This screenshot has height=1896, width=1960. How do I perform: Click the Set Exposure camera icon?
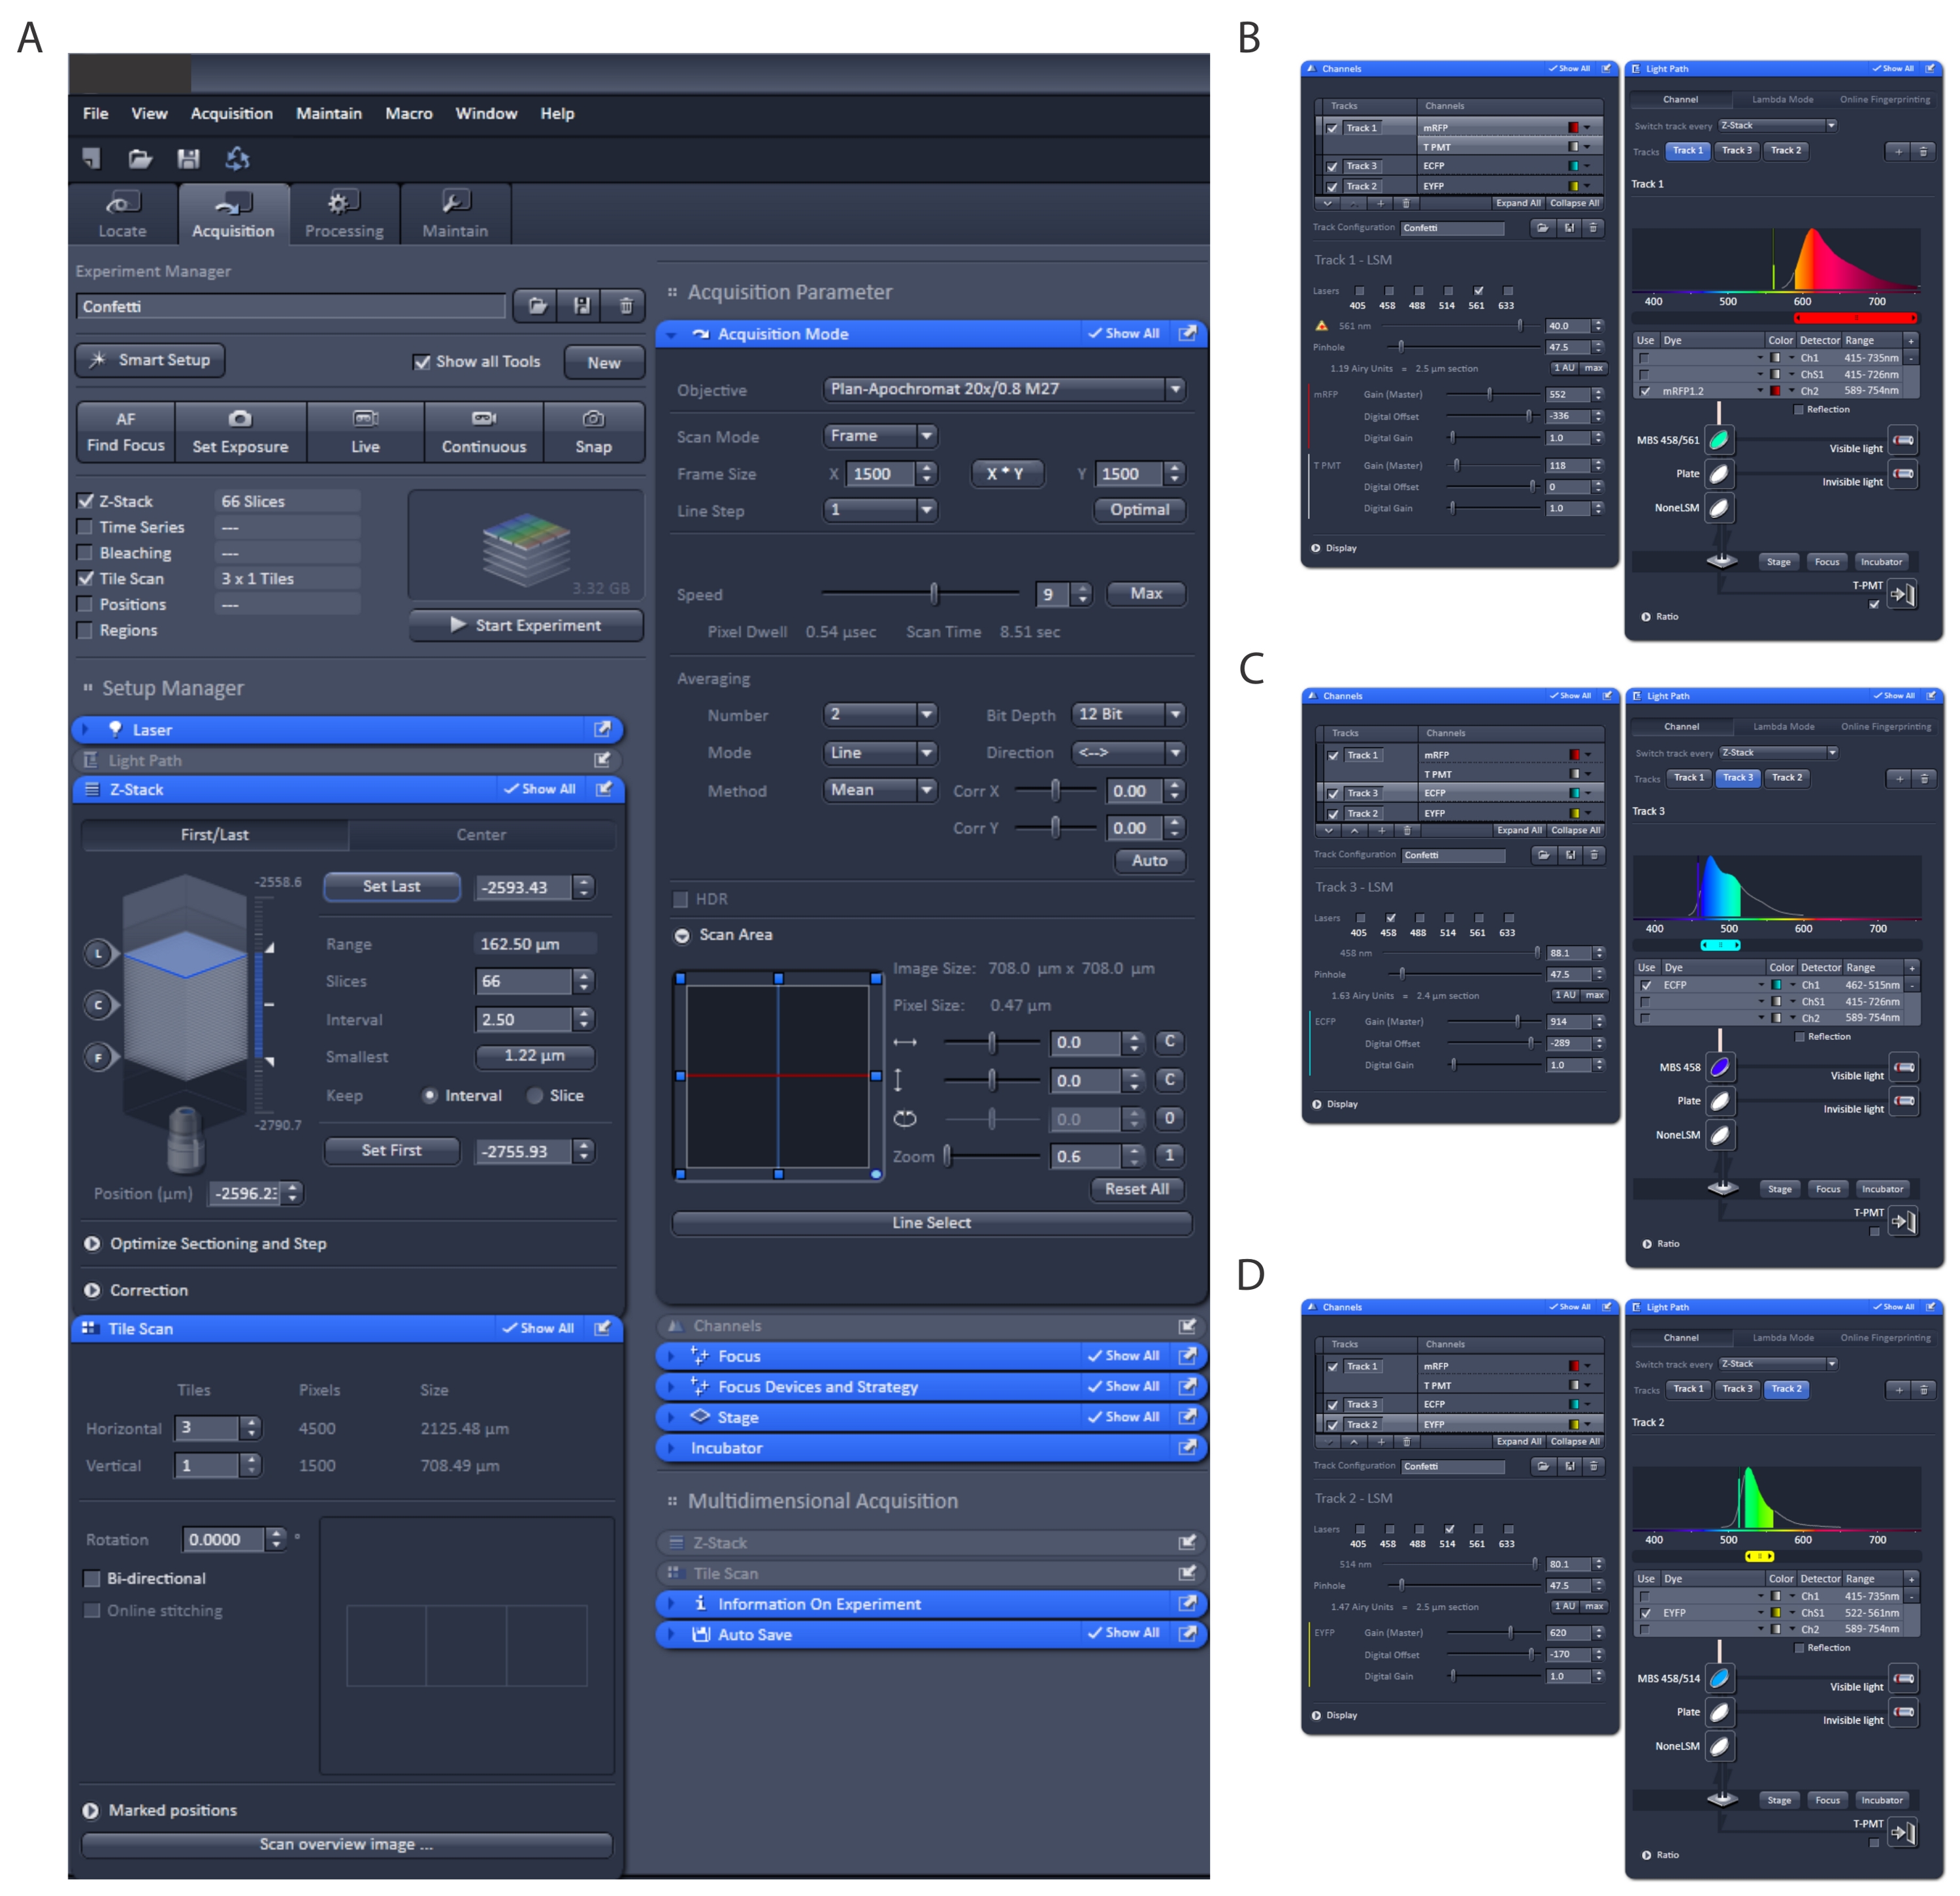point(240,419)
